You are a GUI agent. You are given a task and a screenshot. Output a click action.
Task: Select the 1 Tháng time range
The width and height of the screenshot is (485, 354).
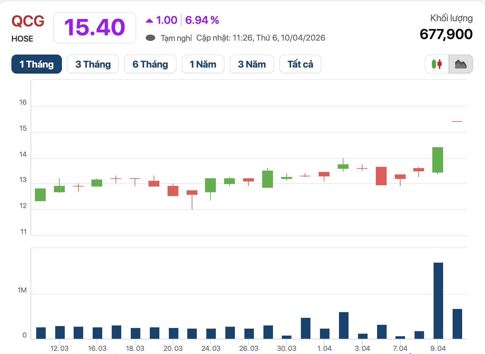click(x=37, y=64)
